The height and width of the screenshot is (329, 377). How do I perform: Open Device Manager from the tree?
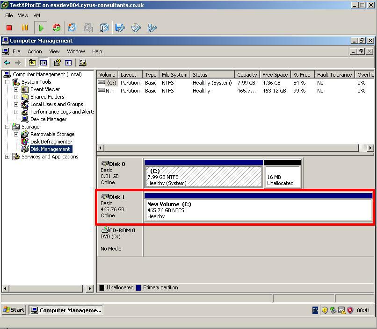tap(48, 119)
